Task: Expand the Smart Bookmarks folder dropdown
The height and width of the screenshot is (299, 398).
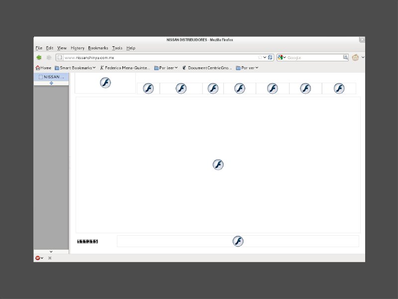Action: click(75, 68)
